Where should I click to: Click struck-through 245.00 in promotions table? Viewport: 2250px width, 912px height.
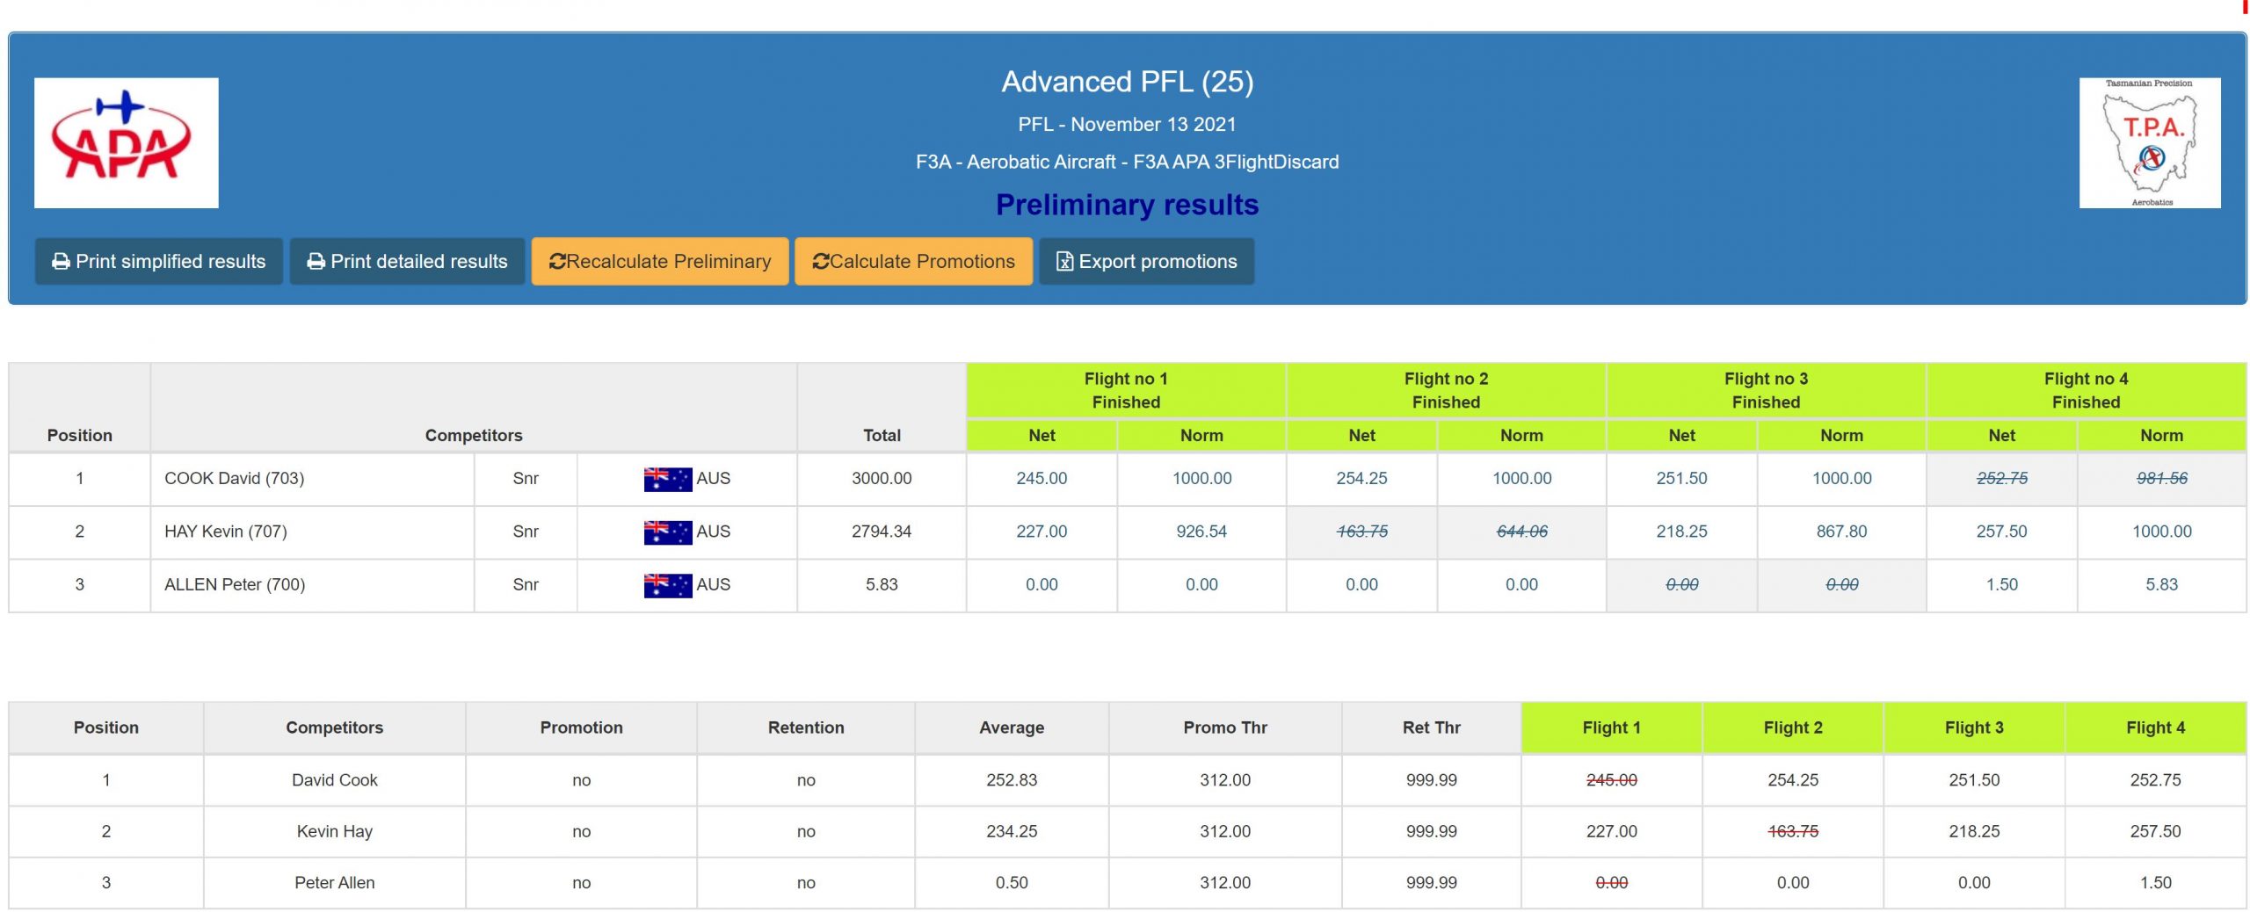click(x=1611, y=780)
